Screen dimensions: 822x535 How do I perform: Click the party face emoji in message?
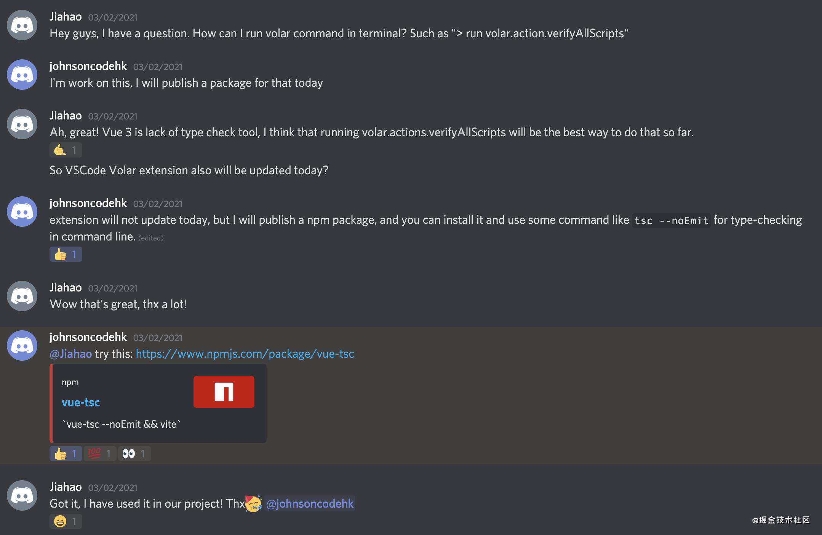pyautogui.click(x=253, y=503)
